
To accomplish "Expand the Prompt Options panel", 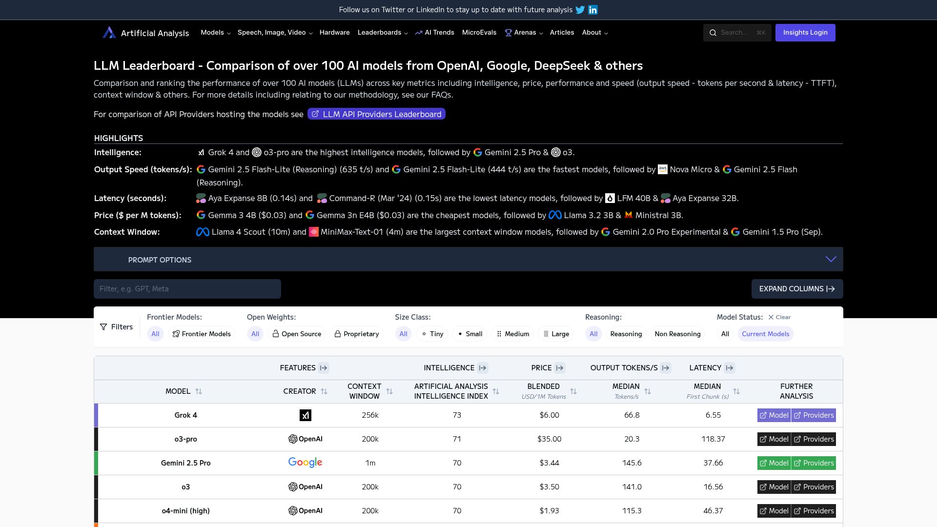I will [x=468, y=259].
